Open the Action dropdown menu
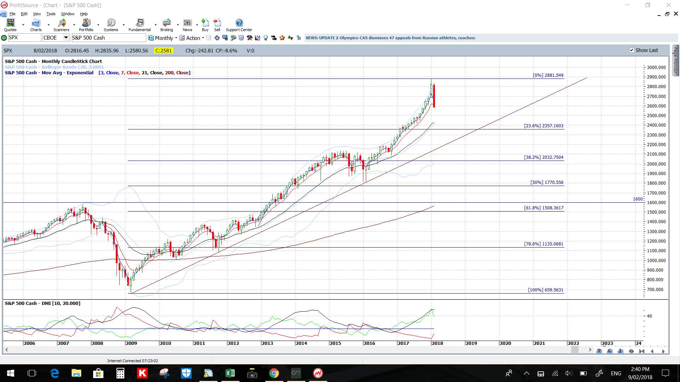Screen dimensions: 680x382 [192, 38]
